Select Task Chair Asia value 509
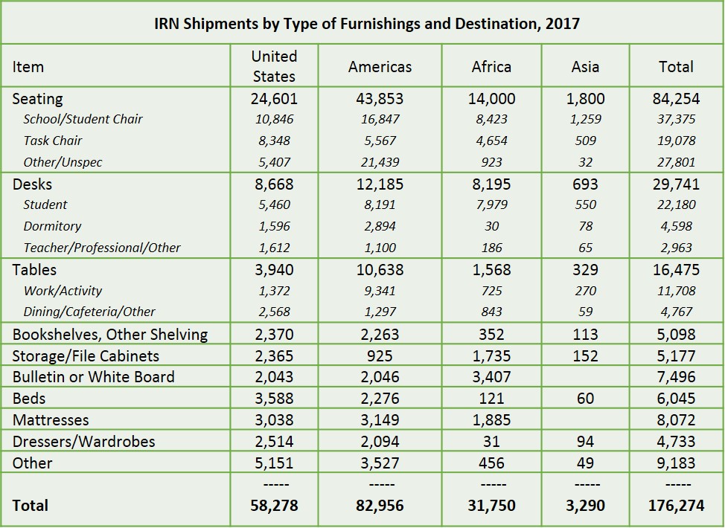Image resolution: width=725 pixels, height=528 pixels. point(585,141)
